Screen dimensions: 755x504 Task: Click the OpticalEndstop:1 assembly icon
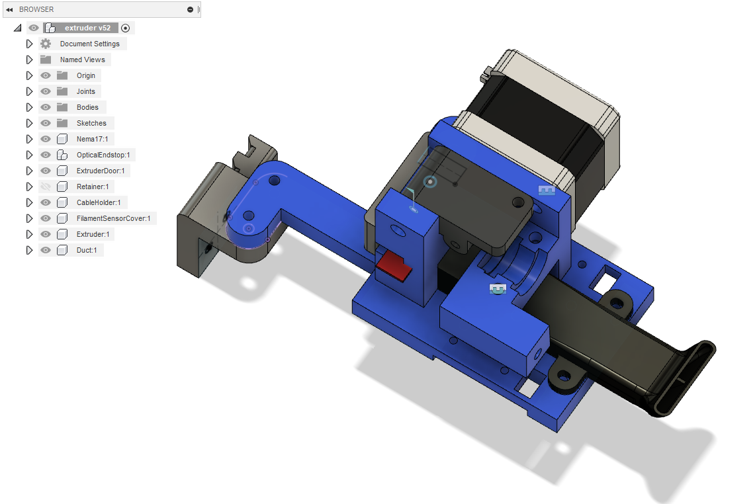(62, 155)
